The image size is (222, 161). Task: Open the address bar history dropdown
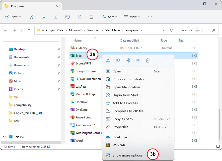[x=163, y=30]
